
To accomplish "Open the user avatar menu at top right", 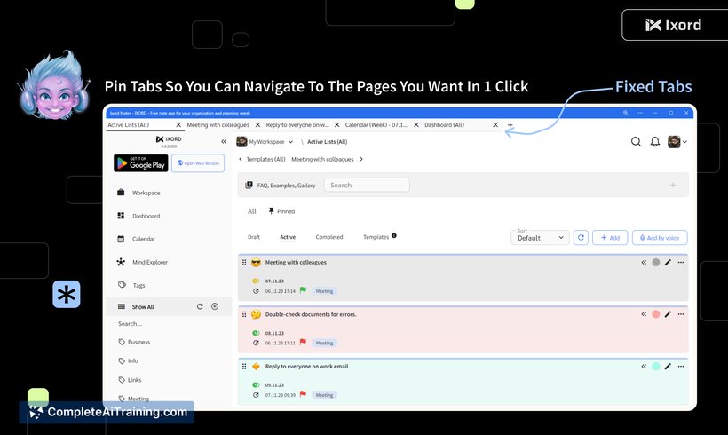I will coord(677,141).
